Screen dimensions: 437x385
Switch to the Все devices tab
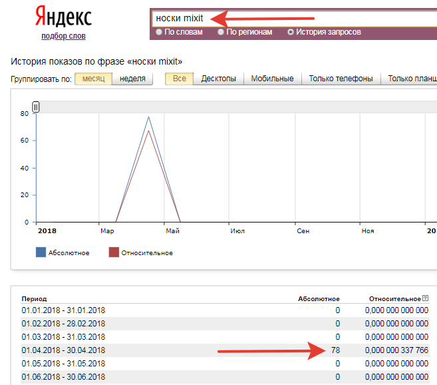(x=179, y=79)
